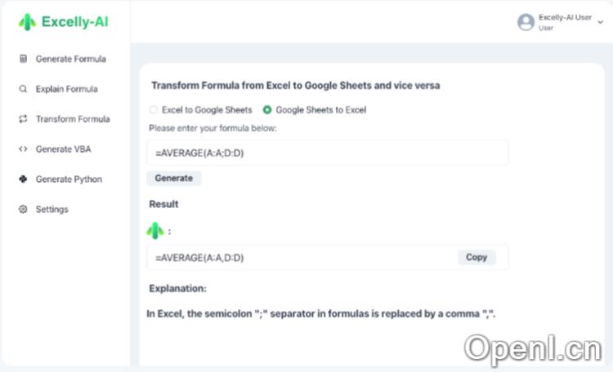Click the Generate VBA code icon
Image resolution: width=613 pixels, height=372 pixels.
(23, 149)
